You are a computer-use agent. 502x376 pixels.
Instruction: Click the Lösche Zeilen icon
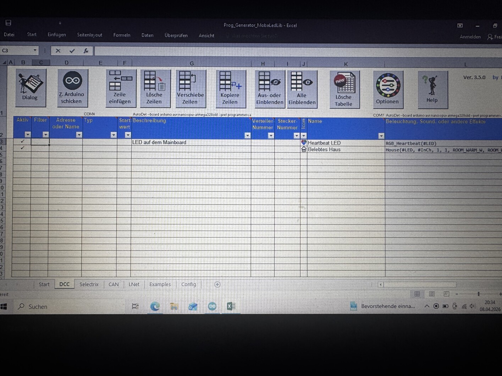[x=155, y=89]
